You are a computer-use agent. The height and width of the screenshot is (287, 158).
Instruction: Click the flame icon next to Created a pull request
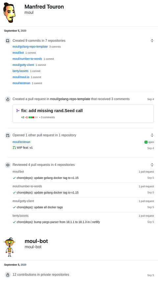click(8, 99)
